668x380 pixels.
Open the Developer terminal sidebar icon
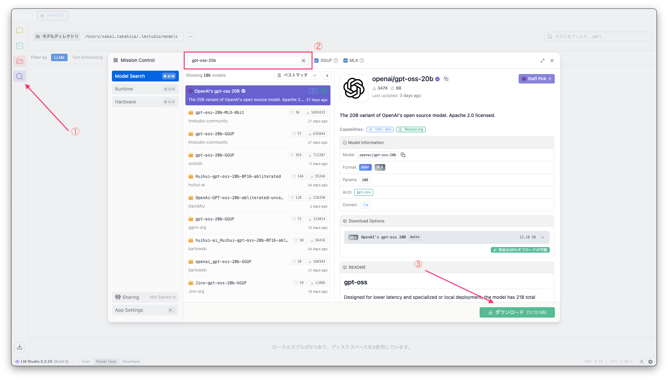coord(20,46)
